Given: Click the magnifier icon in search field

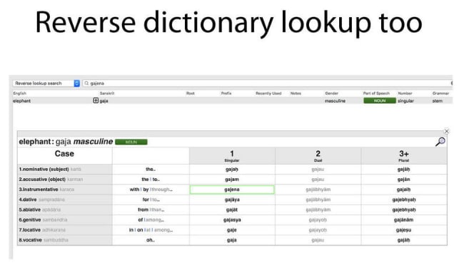Looking at the screenshot, I should pyautogui.click(x=86, y=83).
